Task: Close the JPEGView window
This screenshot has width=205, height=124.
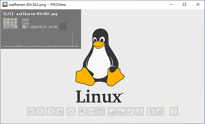Action: pos(198,5)
